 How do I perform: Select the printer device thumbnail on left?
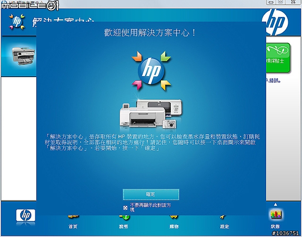(x=24, y=56)
